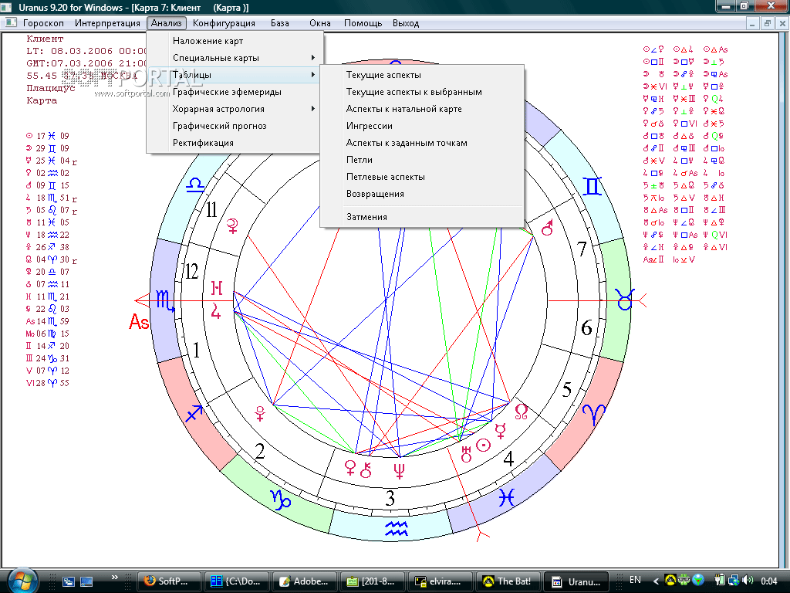The width and height of the screenshot is (790, 593).
Task: Switch to SoftP... Firefox taskbar button
Action: click(169, 581)
